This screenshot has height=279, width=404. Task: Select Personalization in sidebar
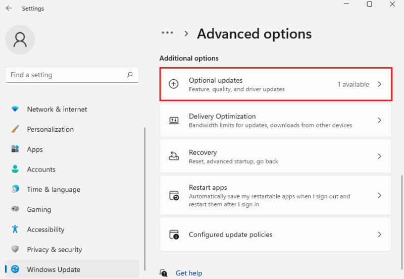(72, 129)
